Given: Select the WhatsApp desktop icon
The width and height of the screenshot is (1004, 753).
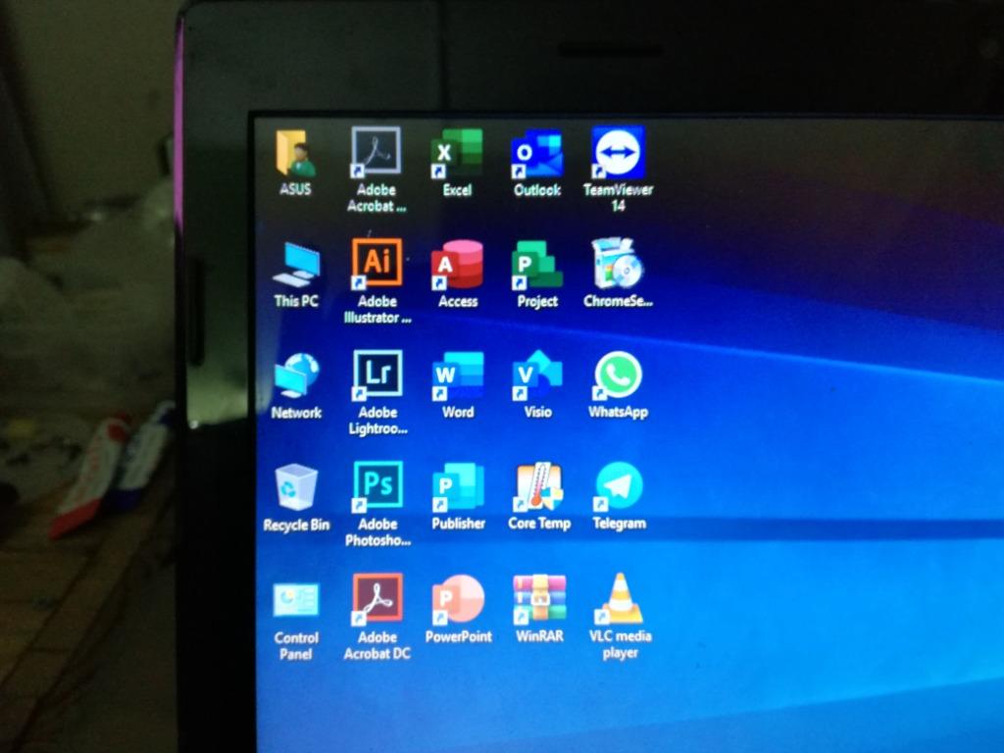Looking at the screenshot, I should click(x=619, y=376).
